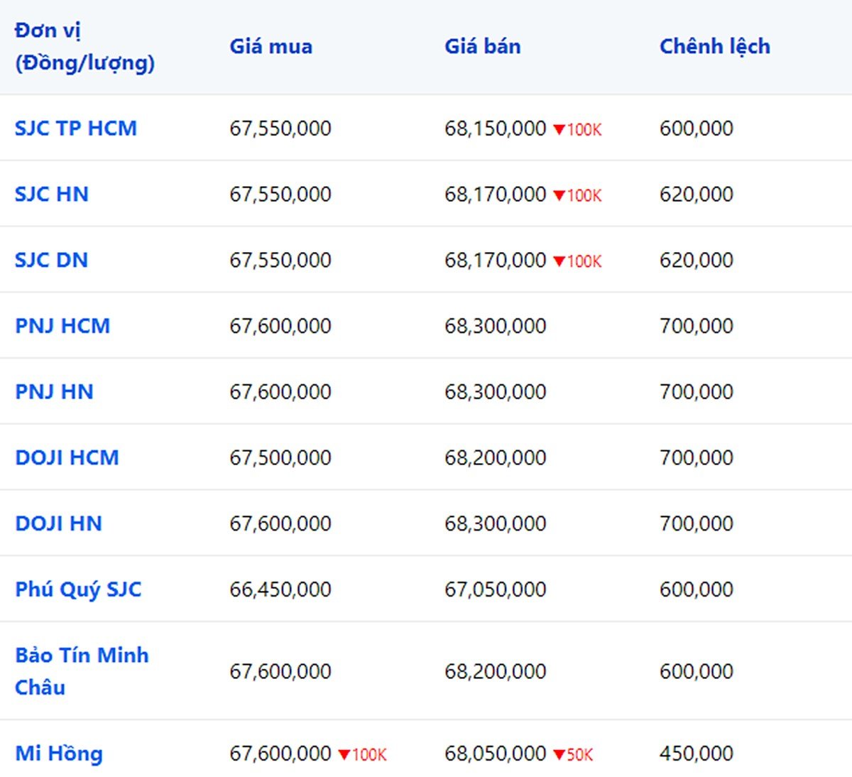
Task: Open the SJC HN link
Action: click(x=52, y=195)
